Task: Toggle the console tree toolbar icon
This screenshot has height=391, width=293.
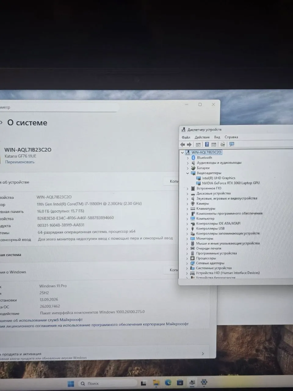Action: [198, 144]
